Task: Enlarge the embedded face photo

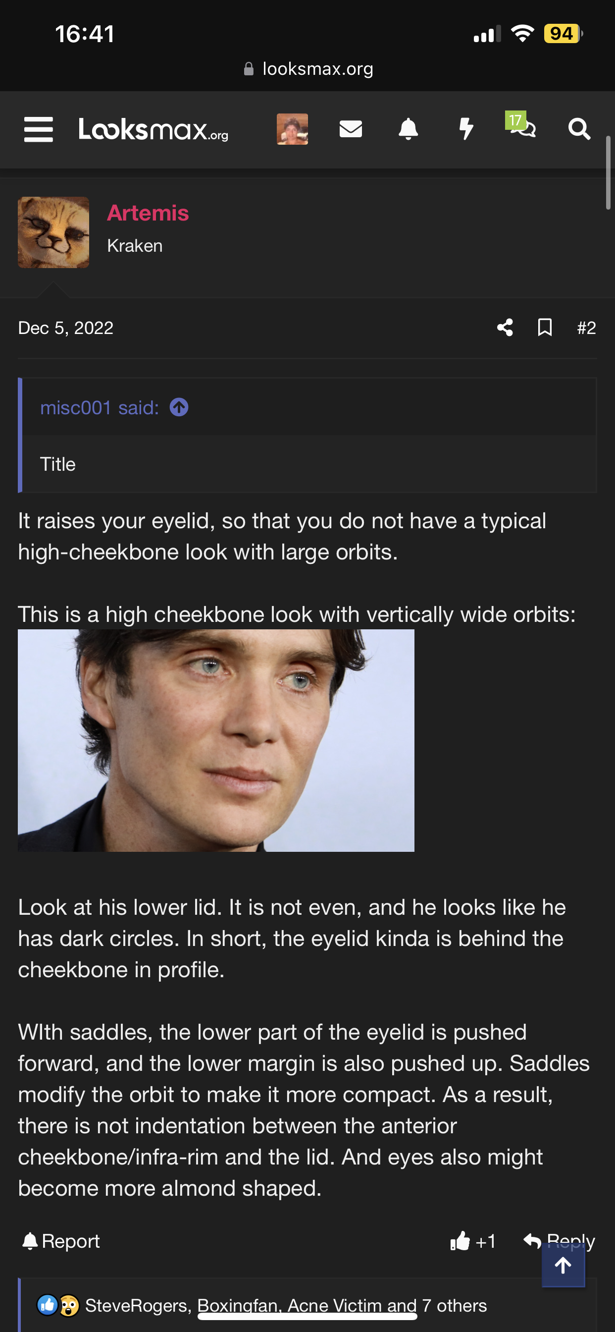Action: coord(216,740)
